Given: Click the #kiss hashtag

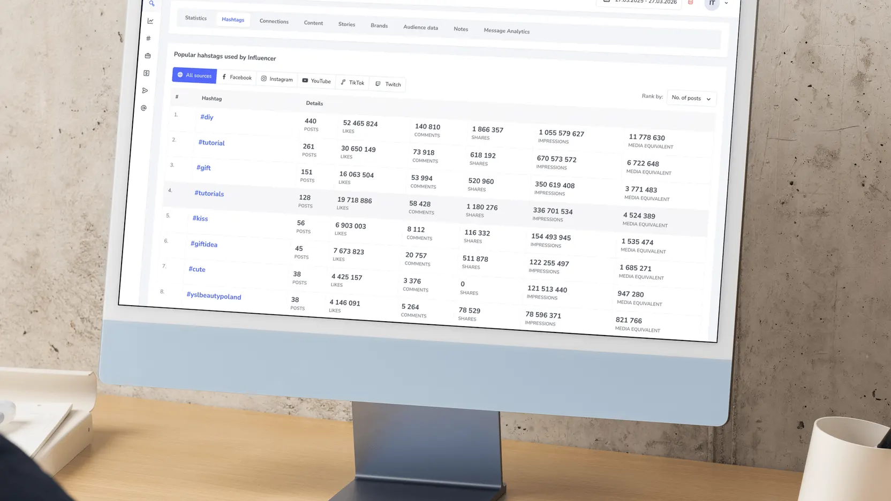Looking at the screenshot, I should click(200, 218).
